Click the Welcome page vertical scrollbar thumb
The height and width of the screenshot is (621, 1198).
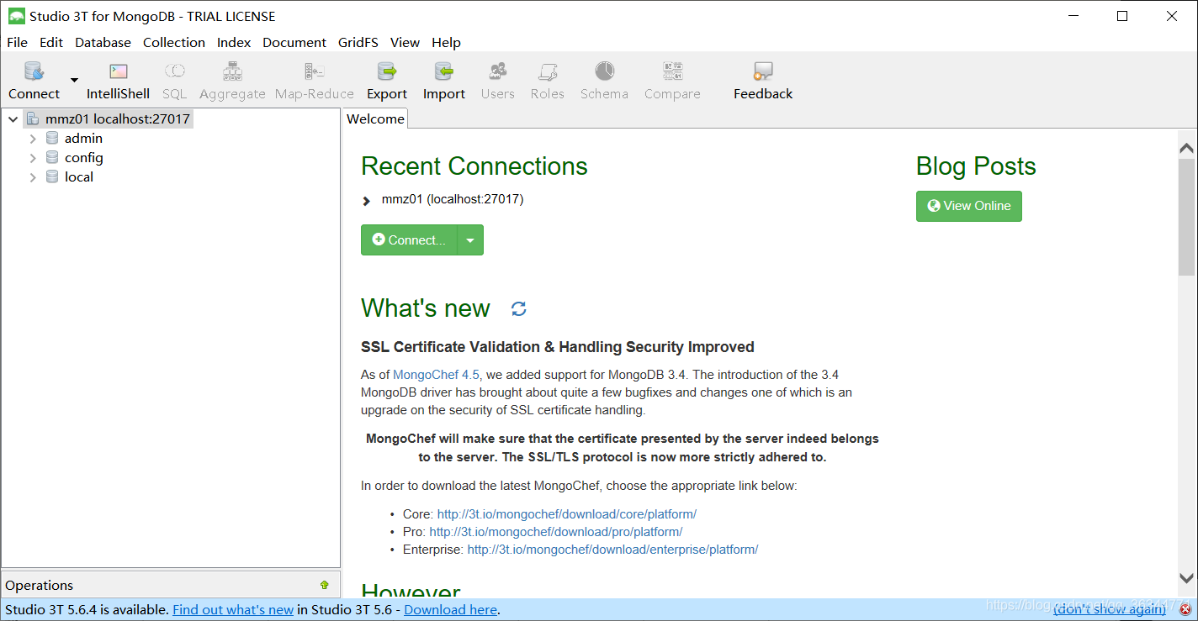point(1186,217)
